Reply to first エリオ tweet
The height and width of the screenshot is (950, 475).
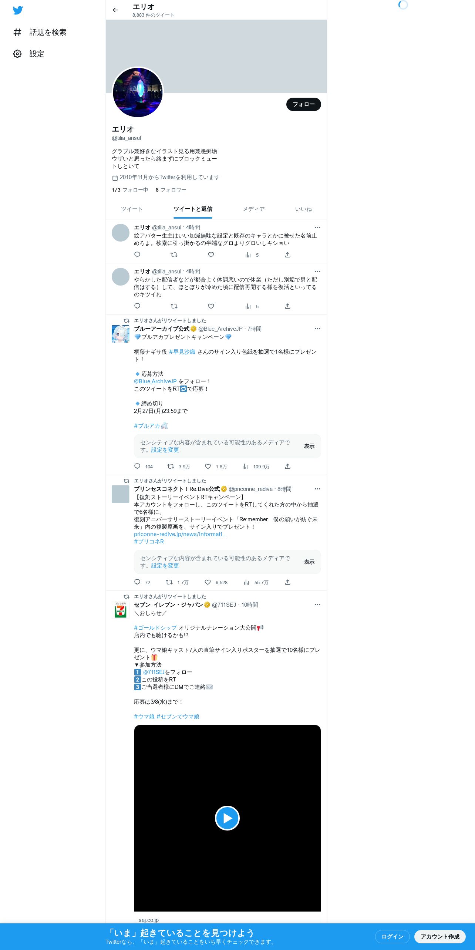[137, 255]
